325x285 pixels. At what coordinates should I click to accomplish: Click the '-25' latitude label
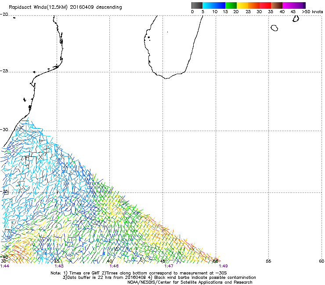click(x=4, y=71)
